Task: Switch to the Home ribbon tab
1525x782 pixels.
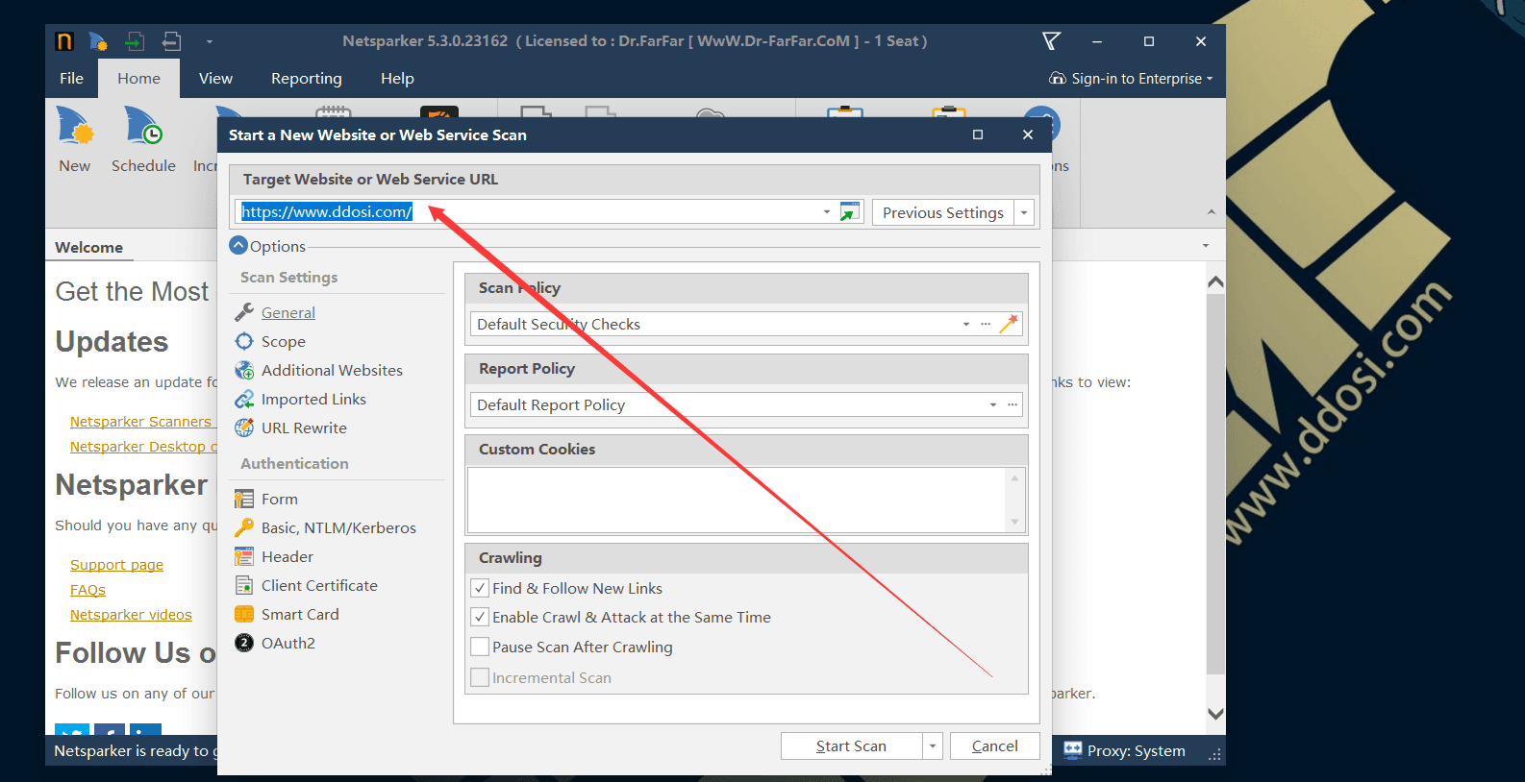Action: coord(138,79)
